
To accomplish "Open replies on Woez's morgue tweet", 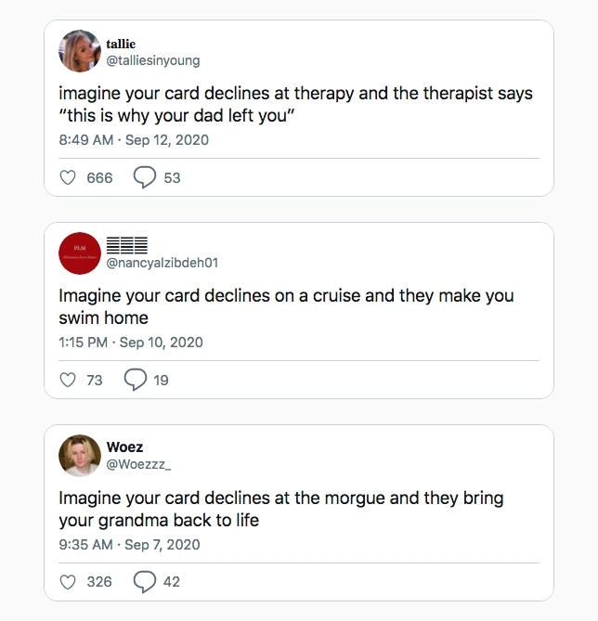I will (x=144, y=582).
